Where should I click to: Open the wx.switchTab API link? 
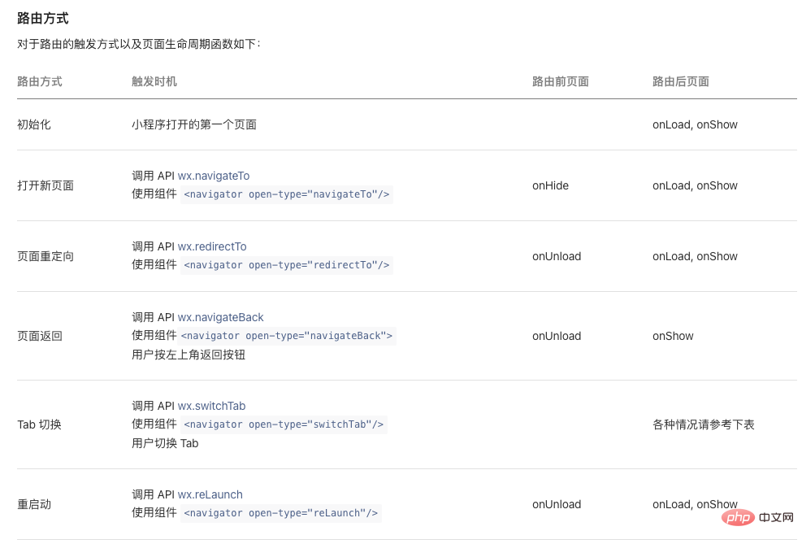click(x=211, y=406)
